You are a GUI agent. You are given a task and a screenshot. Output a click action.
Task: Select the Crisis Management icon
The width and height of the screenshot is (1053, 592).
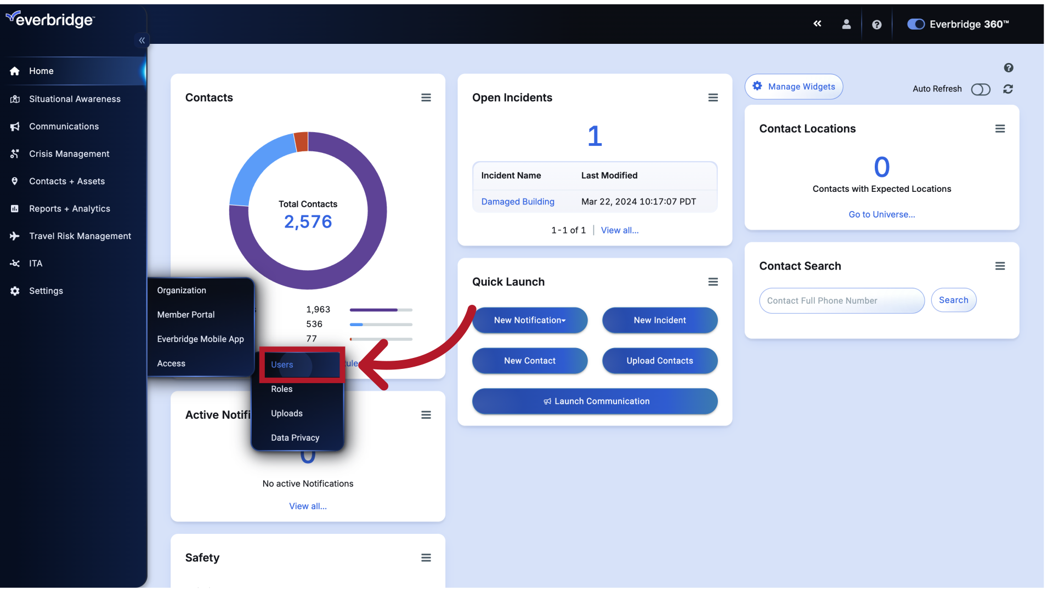15,153
